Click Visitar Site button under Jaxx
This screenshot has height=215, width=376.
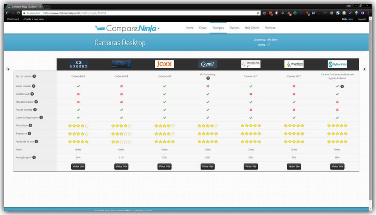click(x=164, y=166)
